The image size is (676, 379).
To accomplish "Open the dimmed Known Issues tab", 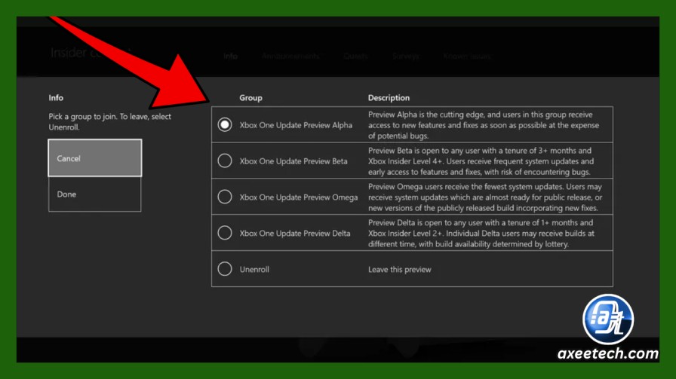I will (x=467, y=56).
